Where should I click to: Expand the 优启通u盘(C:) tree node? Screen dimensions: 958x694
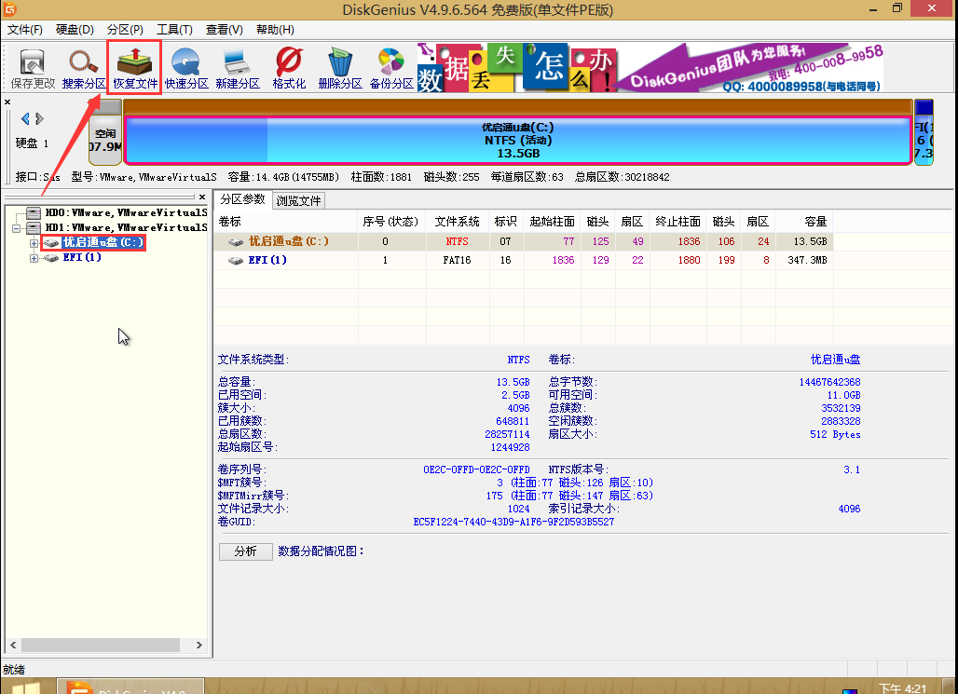coord(34,243)
